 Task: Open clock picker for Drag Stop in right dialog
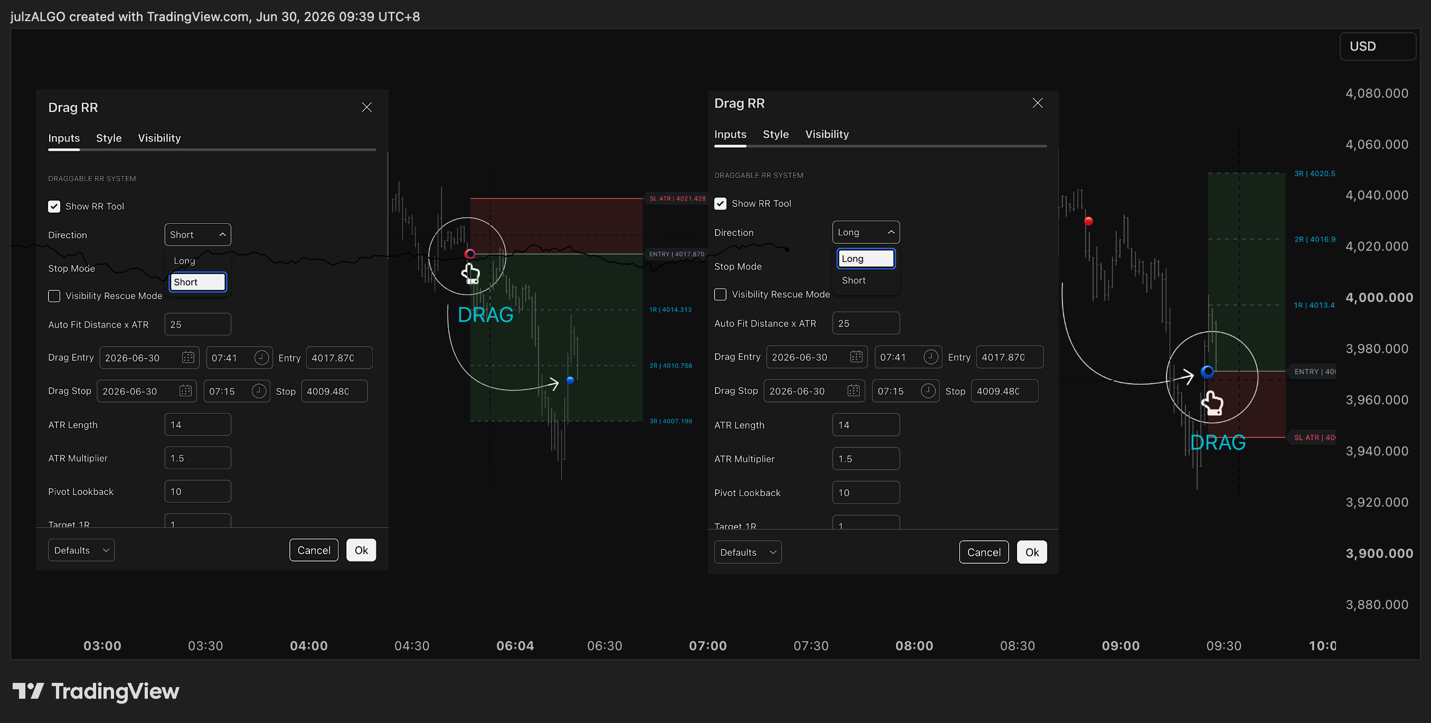pos(928,391)
